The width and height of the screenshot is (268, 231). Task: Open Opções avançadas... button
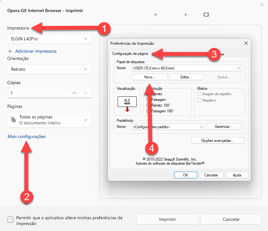(x=218, y=141)
